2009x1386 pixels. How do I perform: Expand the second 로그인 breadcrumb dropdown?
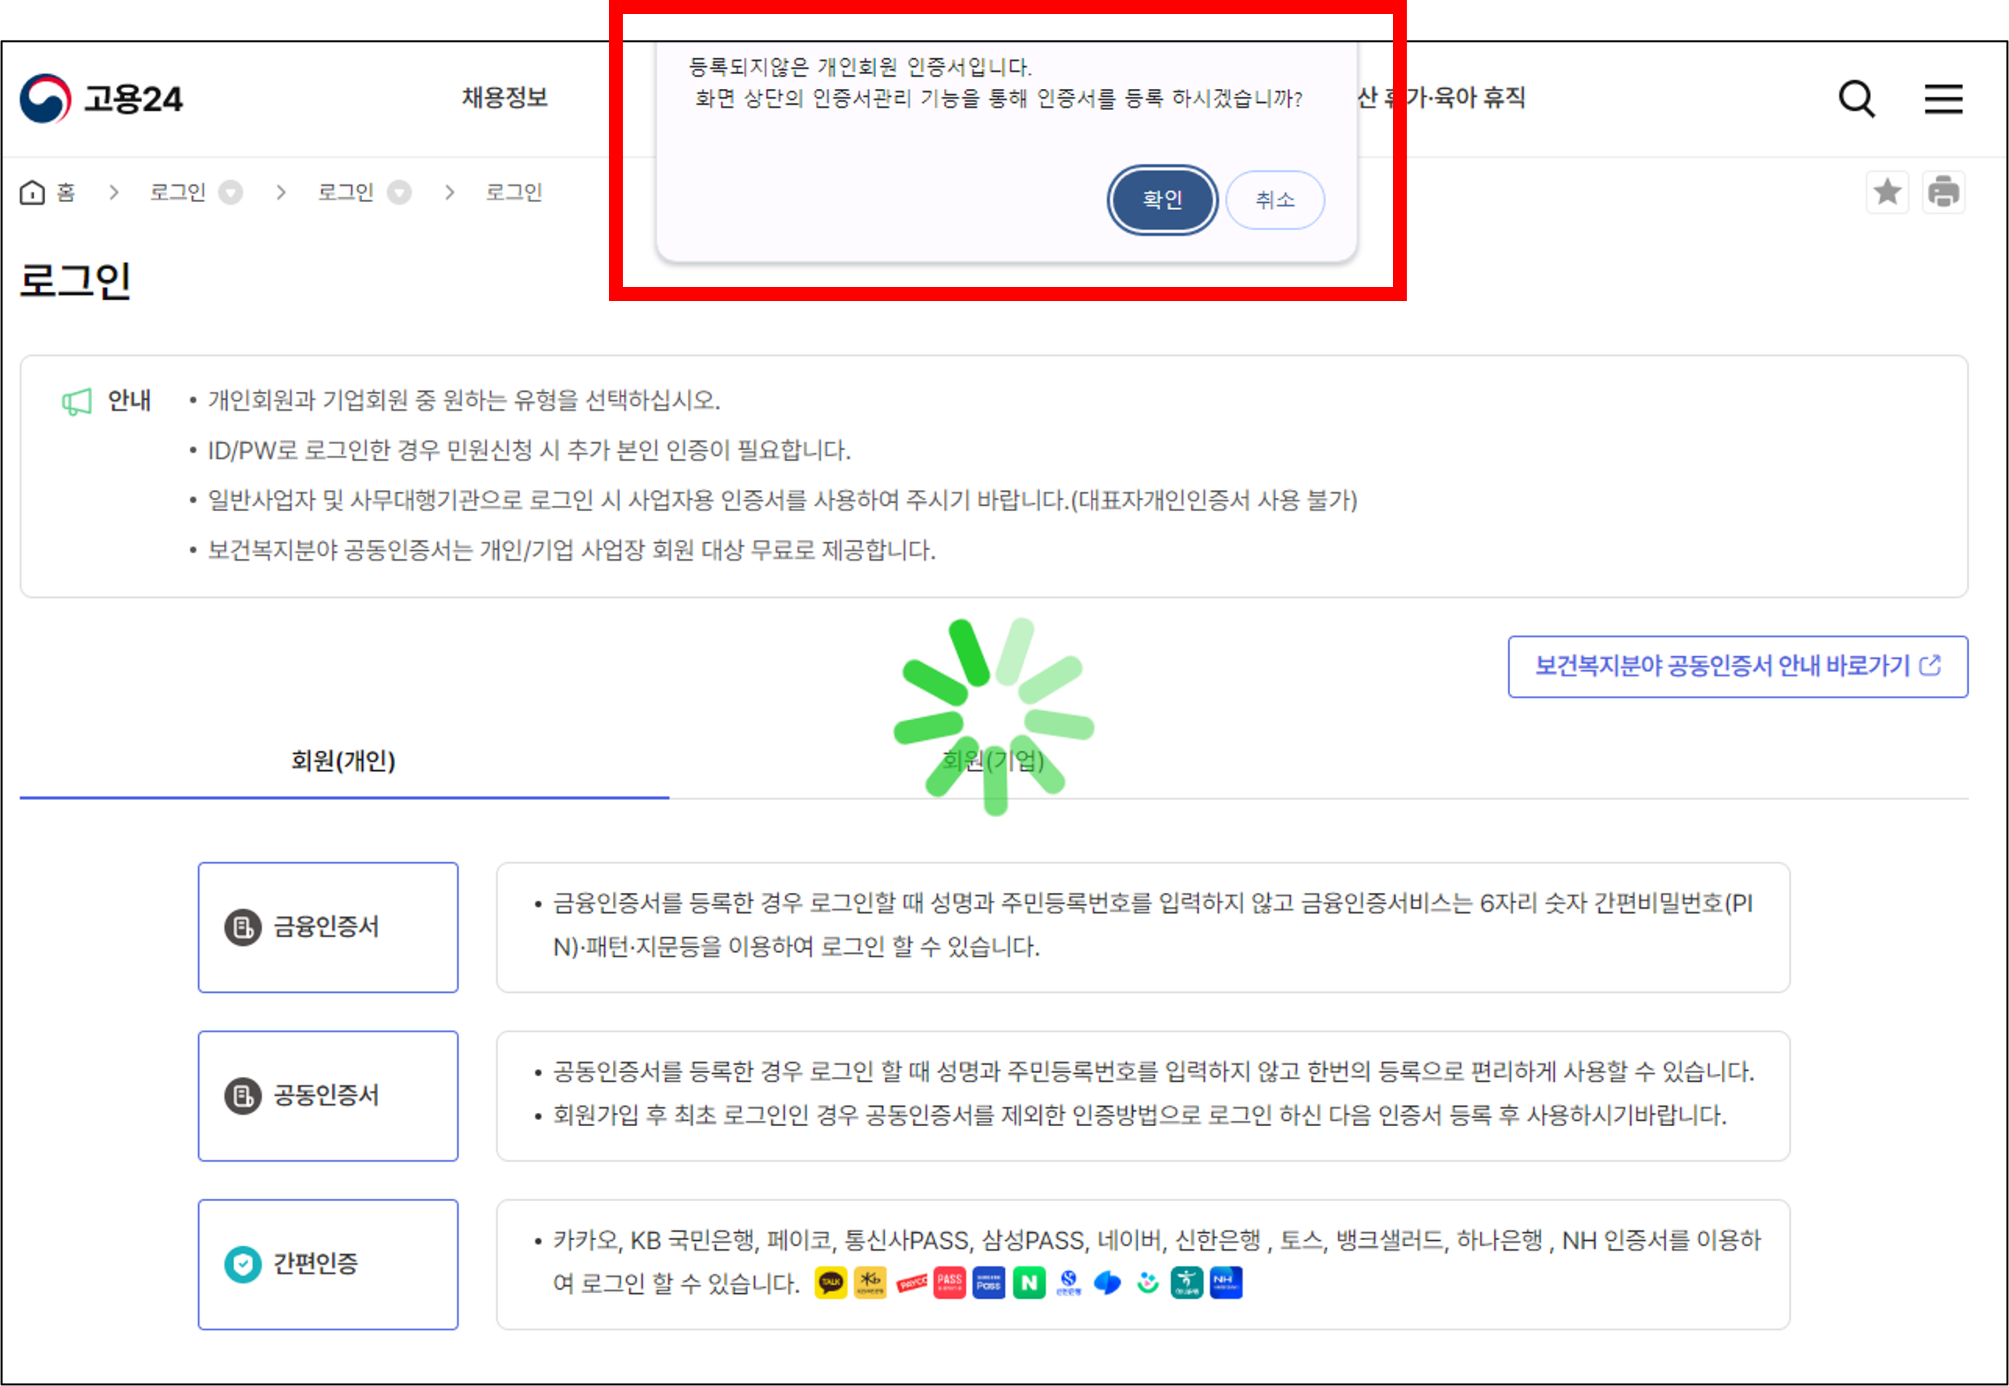(399, 192)
